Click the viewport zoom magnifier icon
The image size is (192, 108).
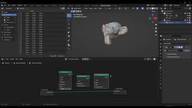(x=156, y=25)
